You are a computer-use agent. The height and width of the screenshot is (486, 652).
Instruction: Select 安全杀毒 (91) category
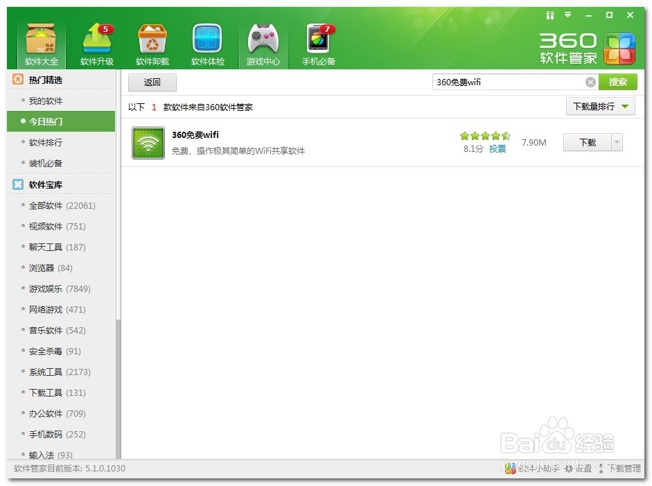pyautogui.click(x=61, y=352)
